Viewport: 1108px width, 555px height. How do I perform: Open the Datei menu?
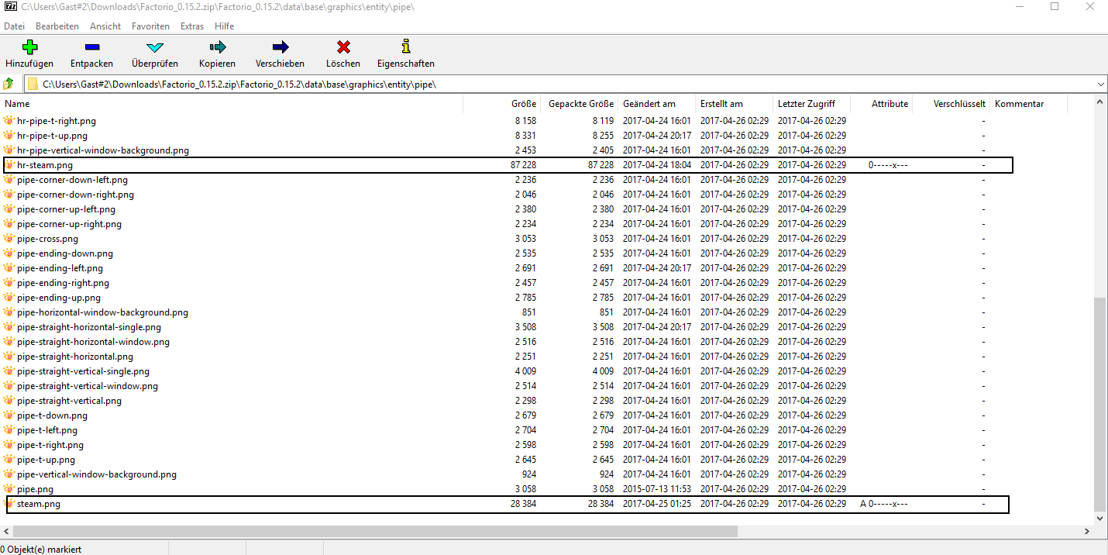point(14,26)
